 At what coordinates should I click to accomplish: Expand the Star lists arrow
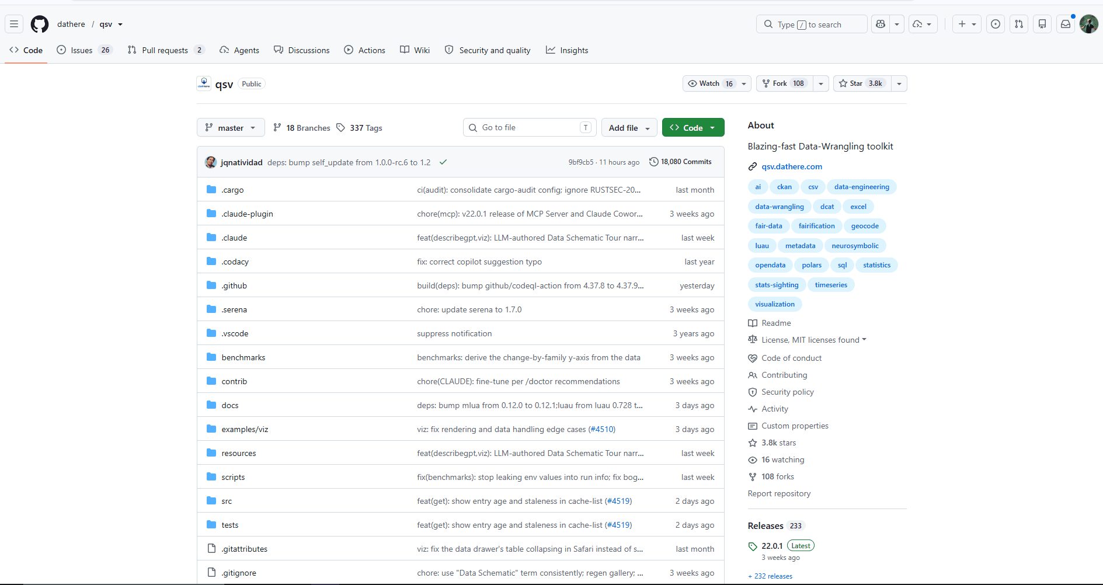click(899, 83)
